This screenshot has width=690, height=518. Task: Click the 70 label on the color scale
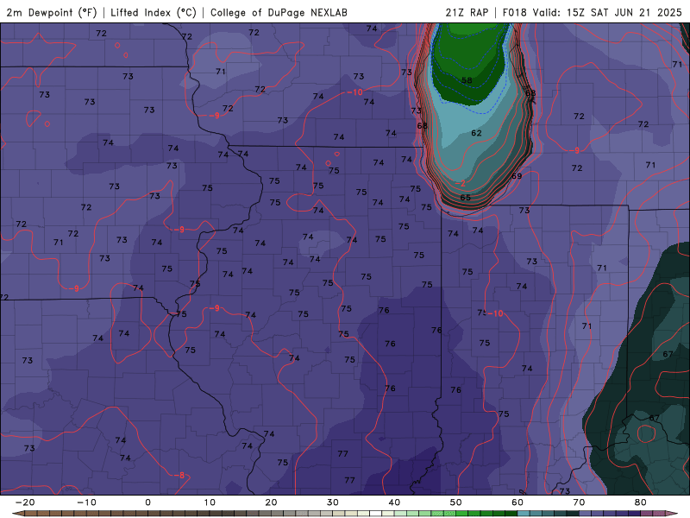pos(579,502)
